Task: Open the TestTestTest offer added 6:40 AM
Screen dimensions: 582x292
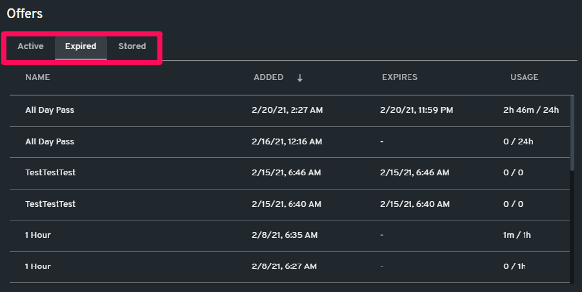Action: pyautogui.click(x=290, y=204)
